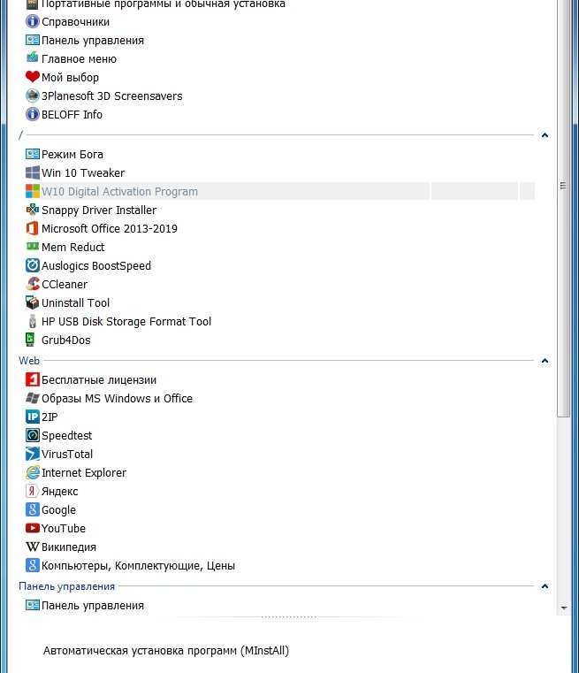Click the Uninstall Tool icon

32,302
